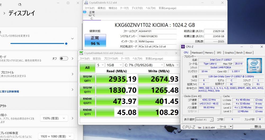Click the serial number field 11MA101GKC93

click(157, 36)
